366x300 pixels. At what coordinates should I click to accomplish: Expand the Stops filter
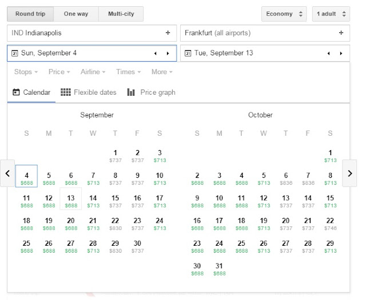[x=26, y=72]
